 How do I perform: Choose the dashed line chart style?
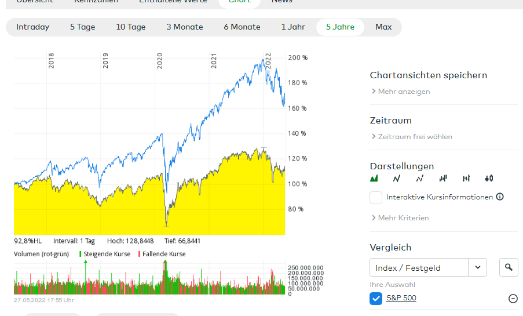click(x=420, y=178)
